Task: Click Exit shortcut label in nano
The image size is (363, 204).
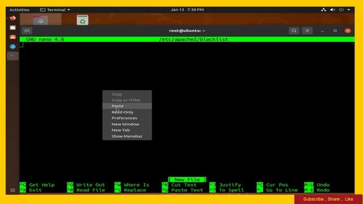Action: (x=35, y=190)
